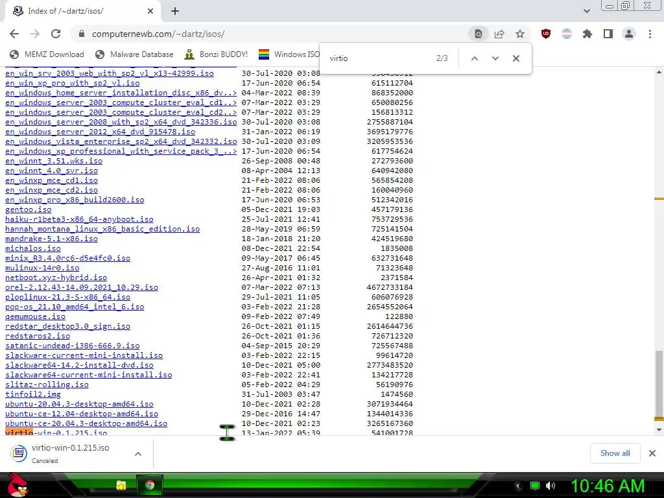Go back to the previous page
Screen dimensions: 664x498
point(14,34)
